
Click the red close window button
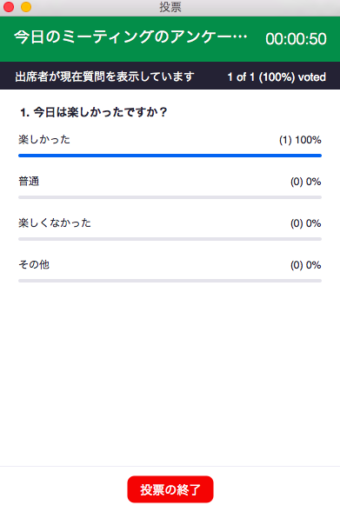point(9,7)
